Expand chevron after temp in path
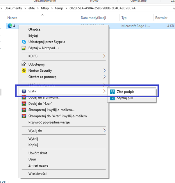Image resolution: width=175 pixels, height=183 pixels. coord(66,8)
